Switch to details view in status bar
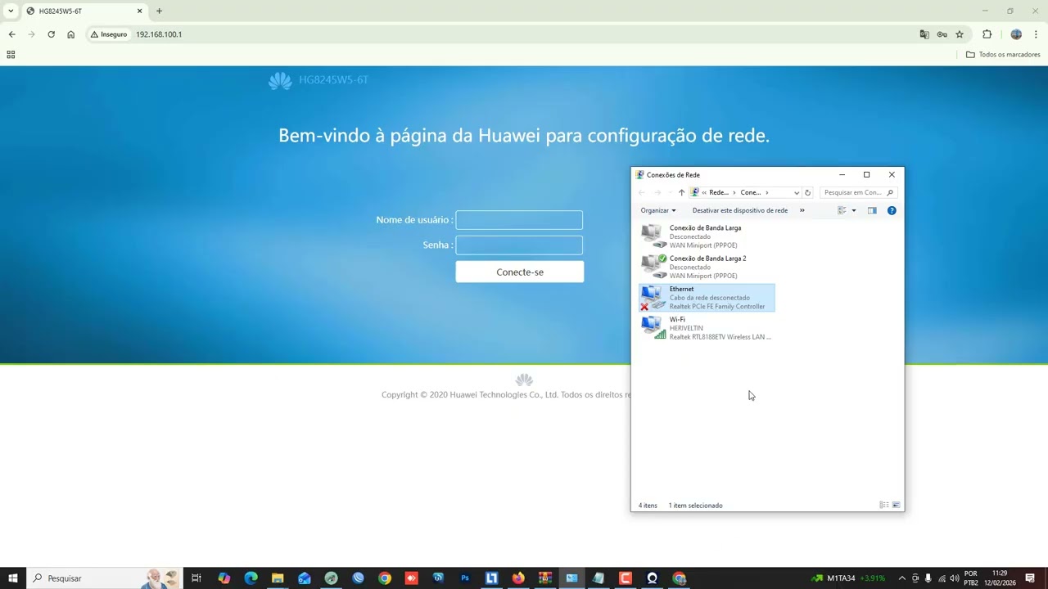Image resolution: width=1048 pixels, height=589 pixels. [x=883, y=505]
